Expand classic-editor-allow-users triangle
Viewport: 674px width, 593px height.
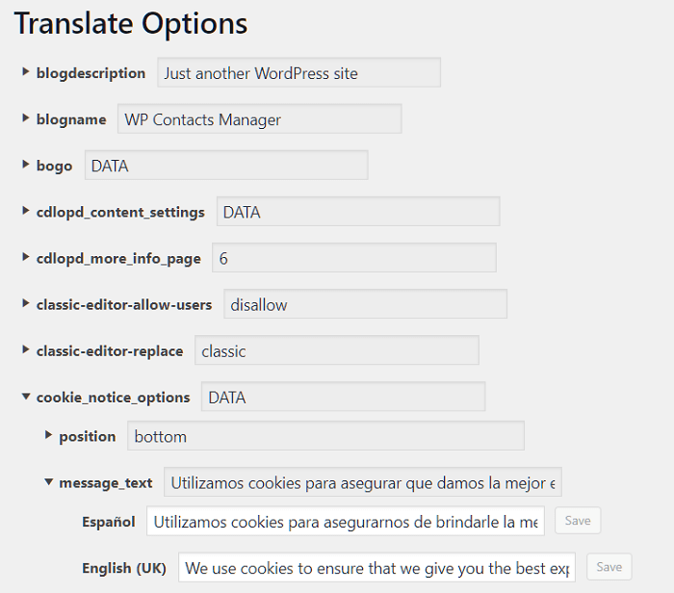click(x=25, y=304)
